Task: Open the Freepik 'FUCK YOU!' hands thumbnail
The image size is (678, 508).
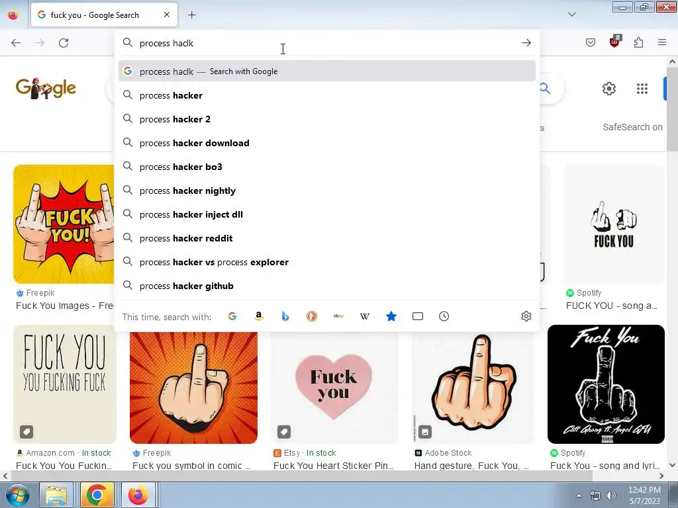Action: tap(64, 224)
